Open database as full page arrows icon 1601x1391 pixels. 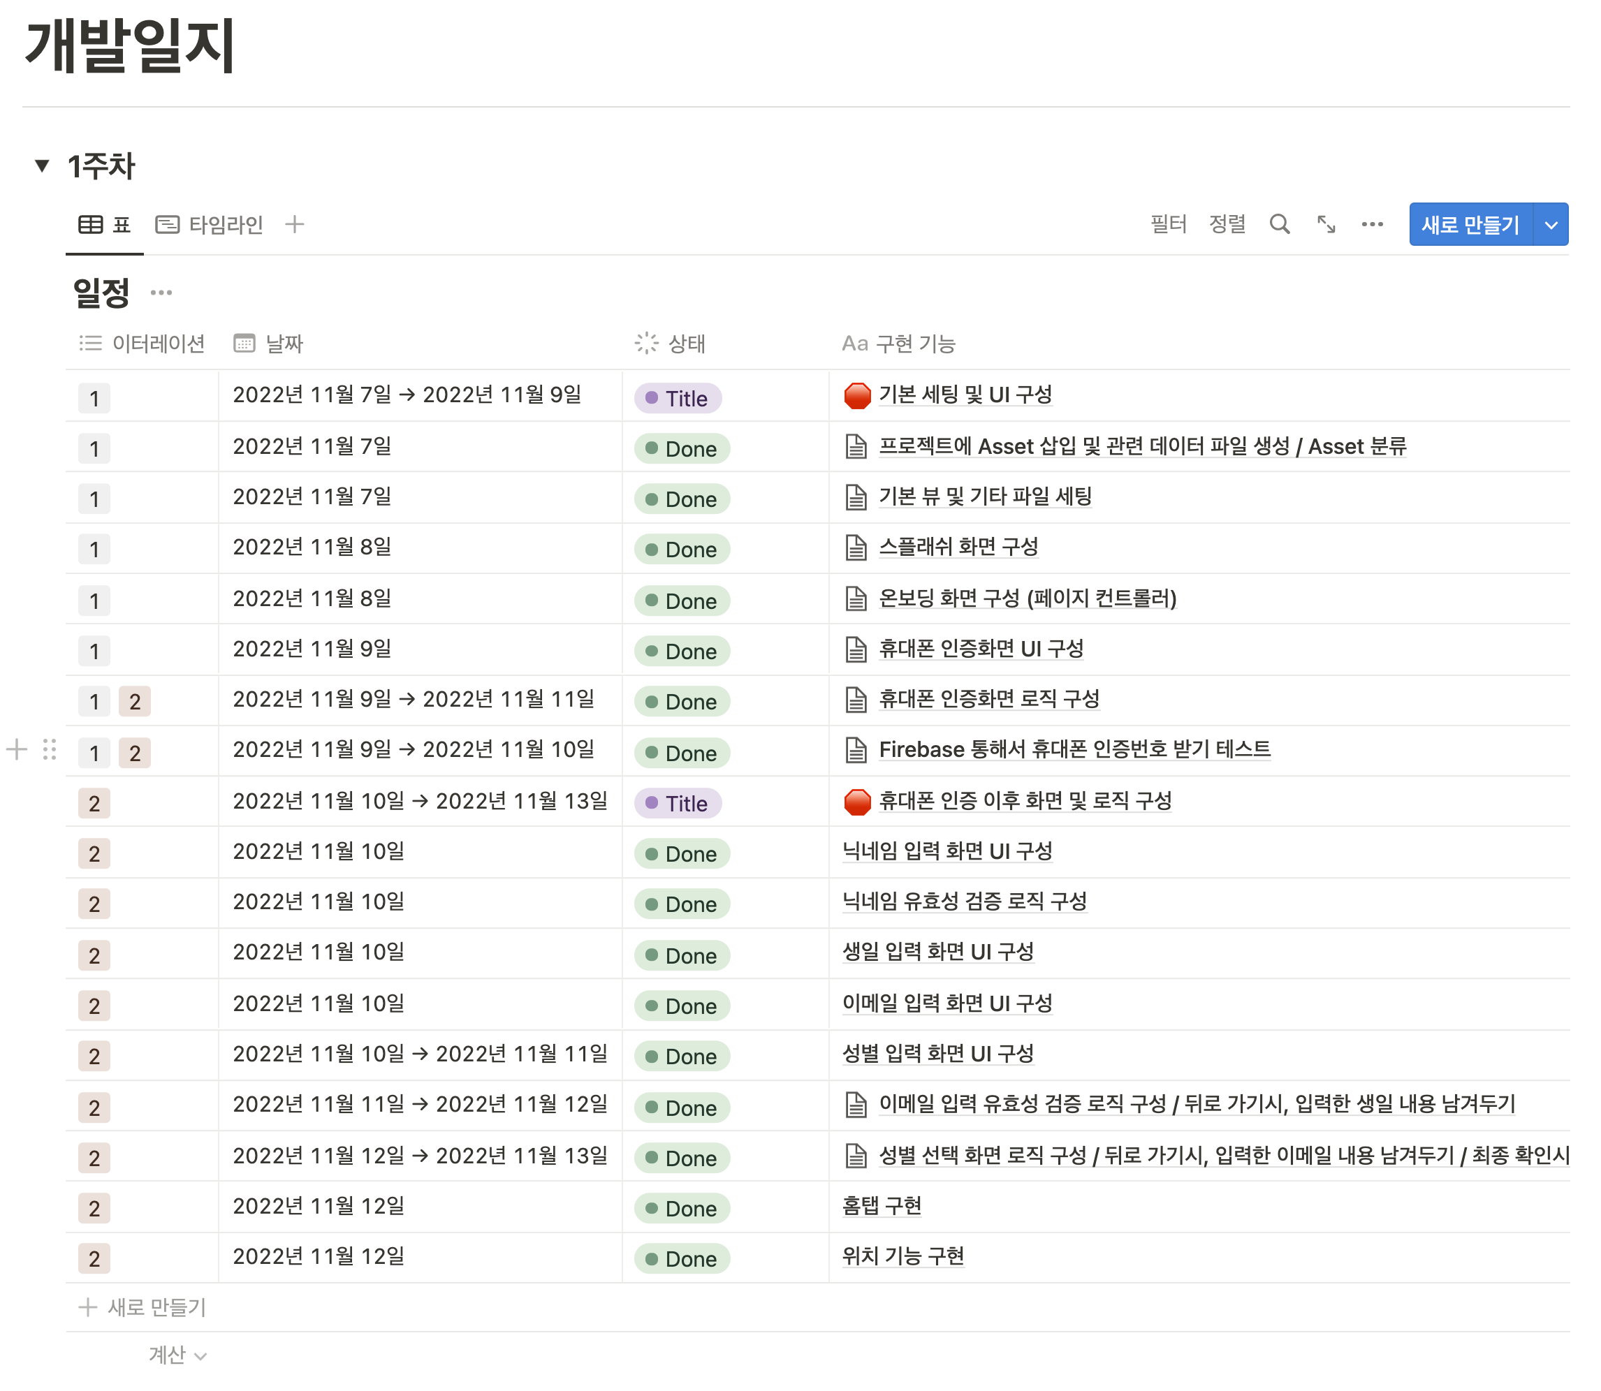coord(1325,225)
